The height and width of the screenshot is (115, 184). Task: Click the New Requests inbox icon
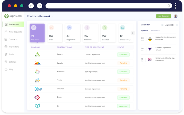point(6,32)
